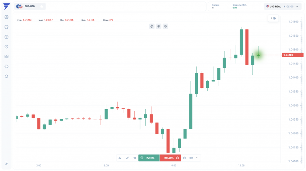The width and height of the screenshot is (306, 171).
Task: Select the drawing tools pencil icon
Action: click(x=127, y=158)
